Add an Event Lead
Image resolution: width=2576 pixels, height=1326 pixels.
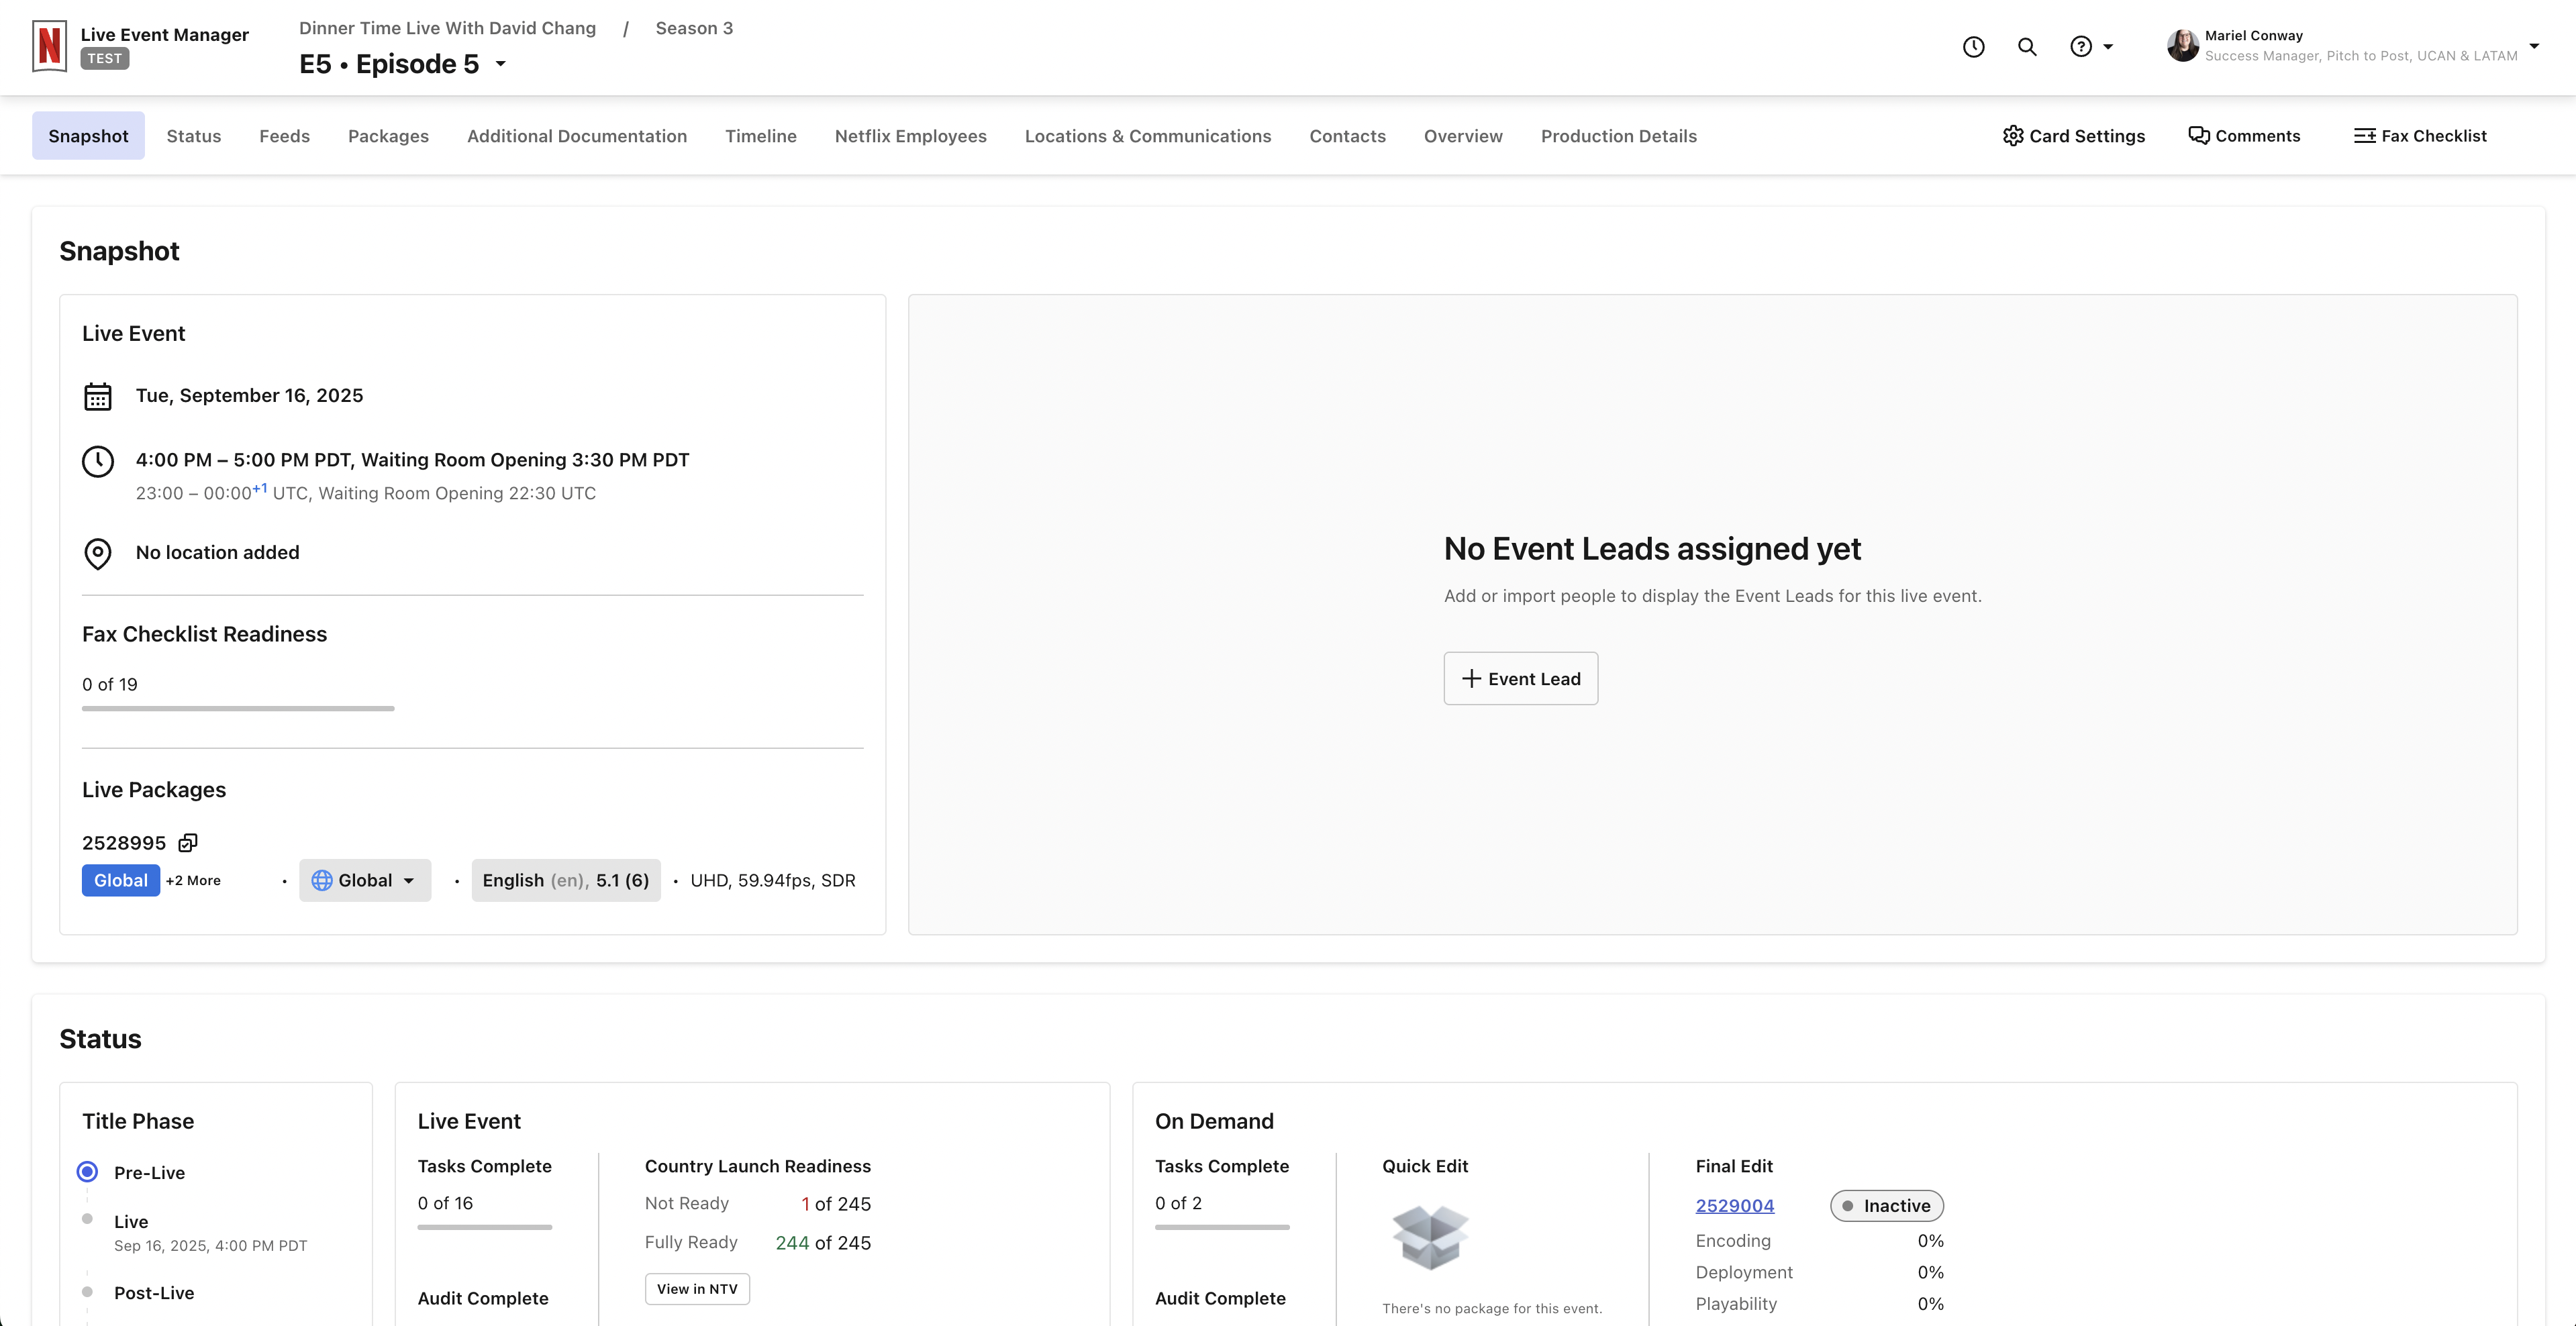[x=1521, y=678]
